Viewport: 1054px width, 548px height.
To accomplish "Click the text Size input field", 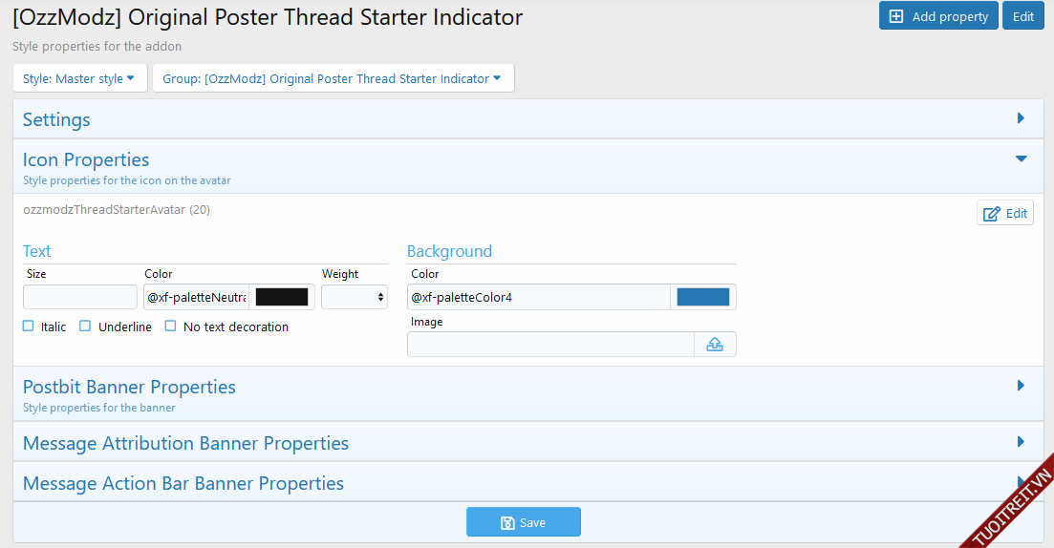I will click(x=80, y=297).
